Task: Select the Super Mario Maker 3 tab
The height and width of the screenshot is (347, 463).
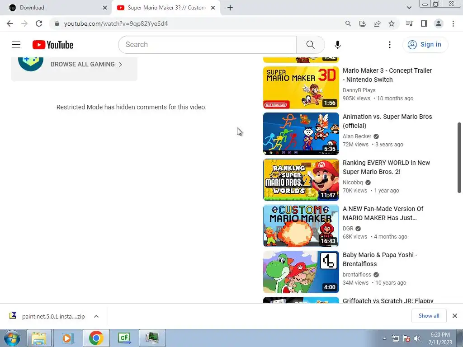Action: pos(165,8)
